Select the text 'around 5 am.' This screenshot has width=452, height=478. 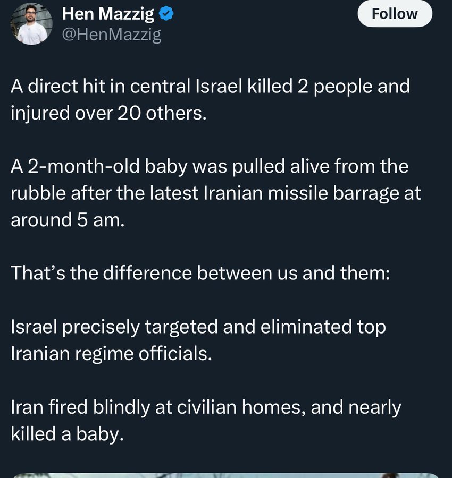68,220
